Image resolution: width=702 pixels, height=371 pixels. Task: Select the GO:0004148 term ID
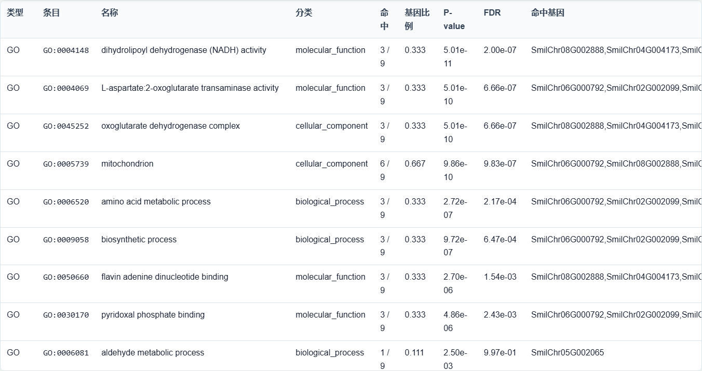point(66,50)
